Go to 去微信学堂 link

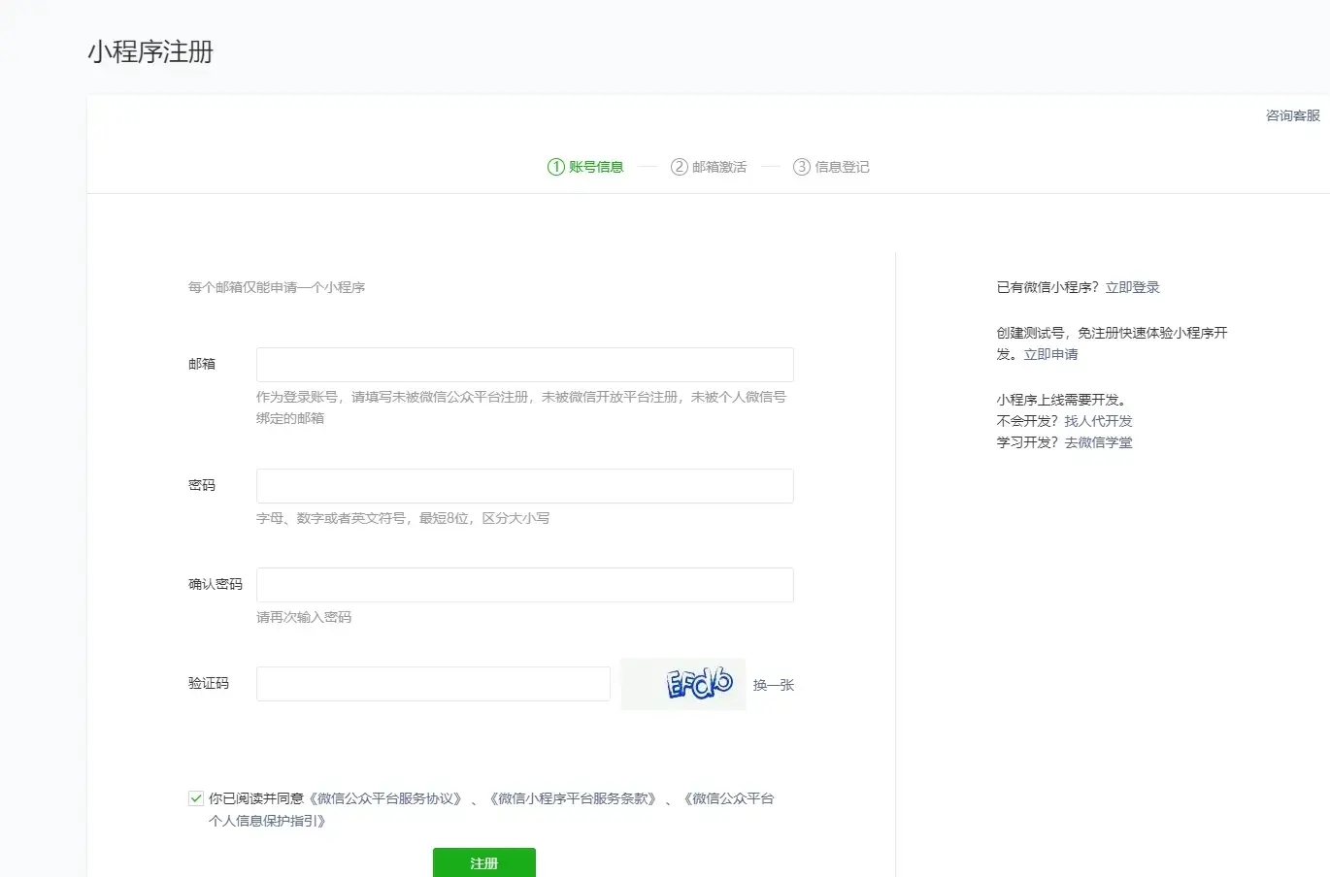(x=1098, y=442)
